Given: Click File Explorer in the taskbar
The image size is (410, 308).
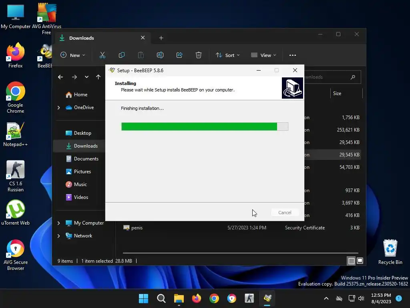Looking at the screenshot, I should click(x=179, y=298).
